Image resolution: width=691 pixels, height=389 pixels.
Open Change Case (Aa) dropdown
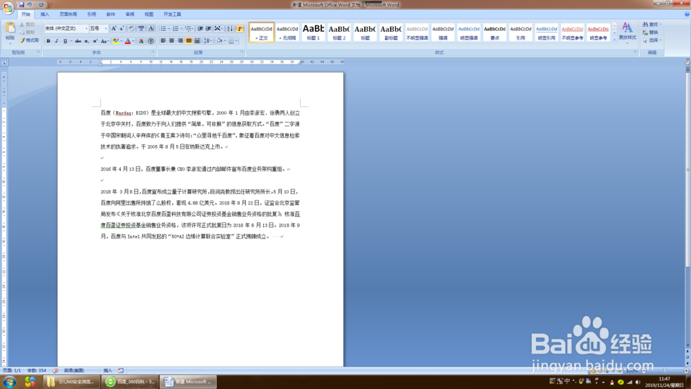(104, 41)
